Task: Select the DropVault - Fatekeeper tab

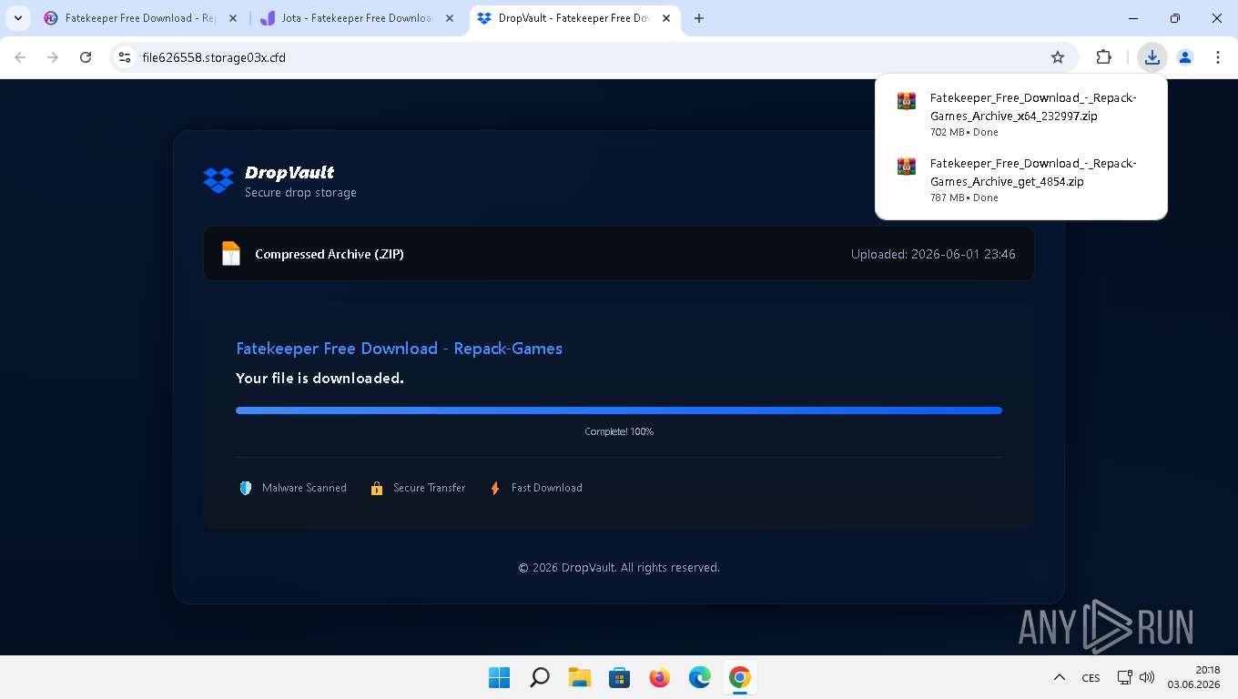Action: click(574, 18)
